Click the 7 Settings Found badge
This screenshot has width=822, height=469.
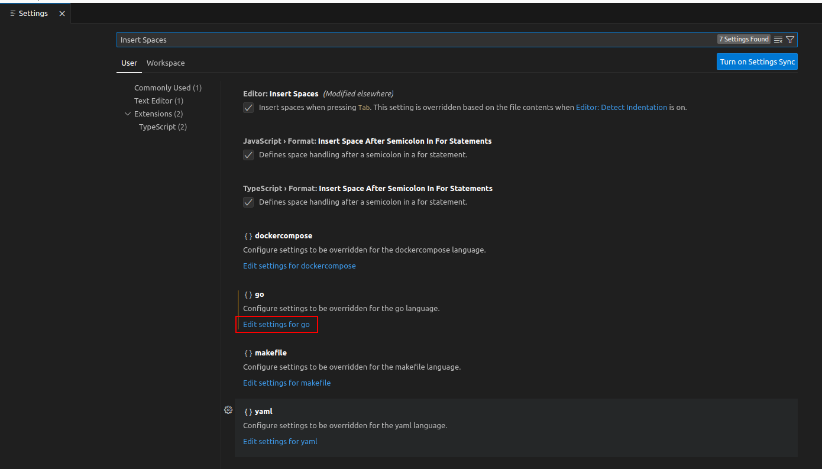pyautogui.click(x=744, y=39)
